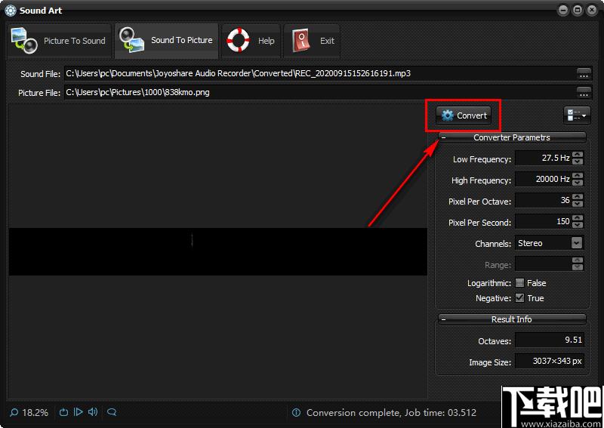Decrease Pixel Per Octave
The width and height of the screenshot is (604, 428).
(577, 204)
